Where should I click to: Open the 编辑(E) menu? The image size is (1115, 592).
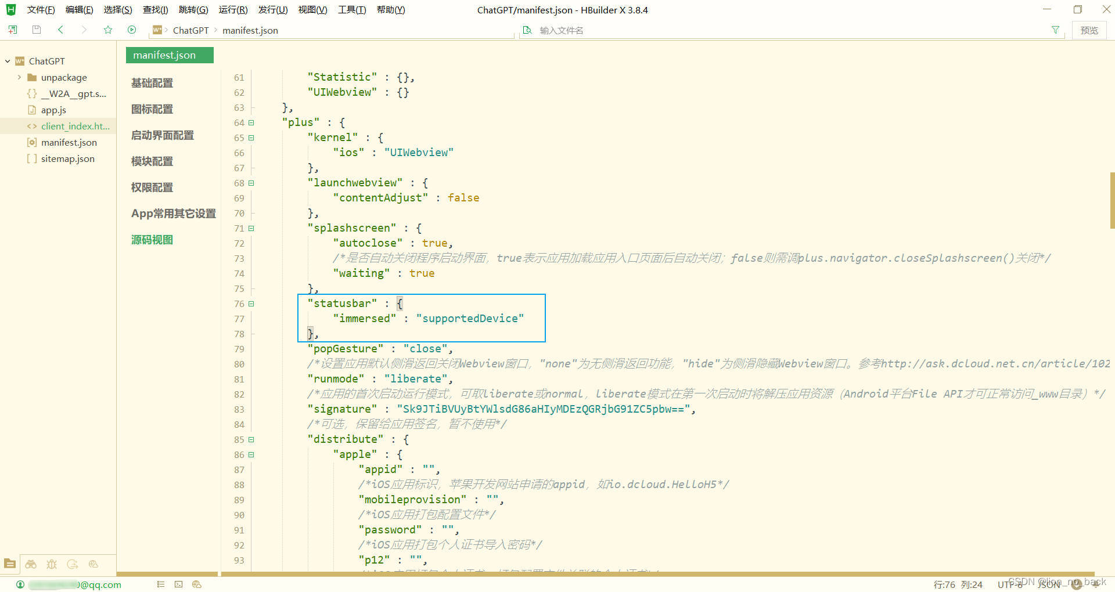[79, 10]
